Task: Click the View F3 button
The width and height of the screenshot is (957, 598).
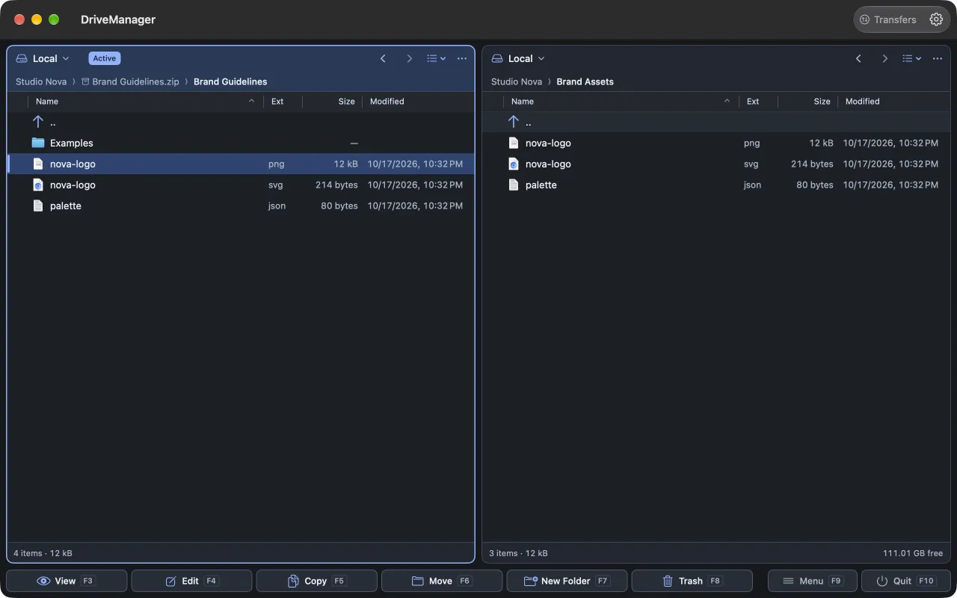Action: click(67, 581)
